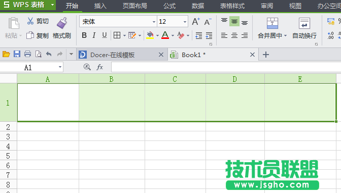The width and height of the screenshot is (341, 193).
Task: Open the font name 宋体 dropdown
Action: (x=154, y=22)
